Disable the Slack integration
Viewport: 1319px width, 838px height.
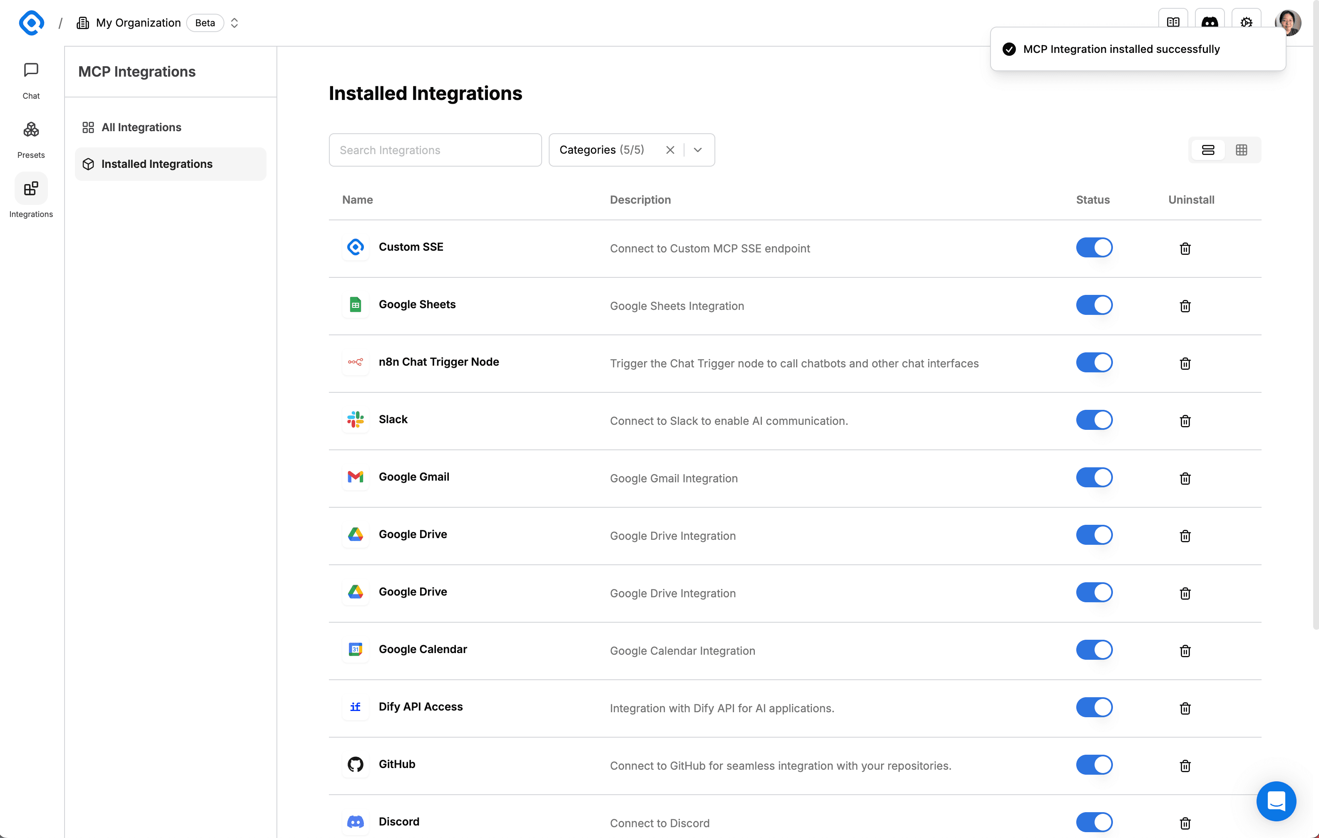[1094, 420]
